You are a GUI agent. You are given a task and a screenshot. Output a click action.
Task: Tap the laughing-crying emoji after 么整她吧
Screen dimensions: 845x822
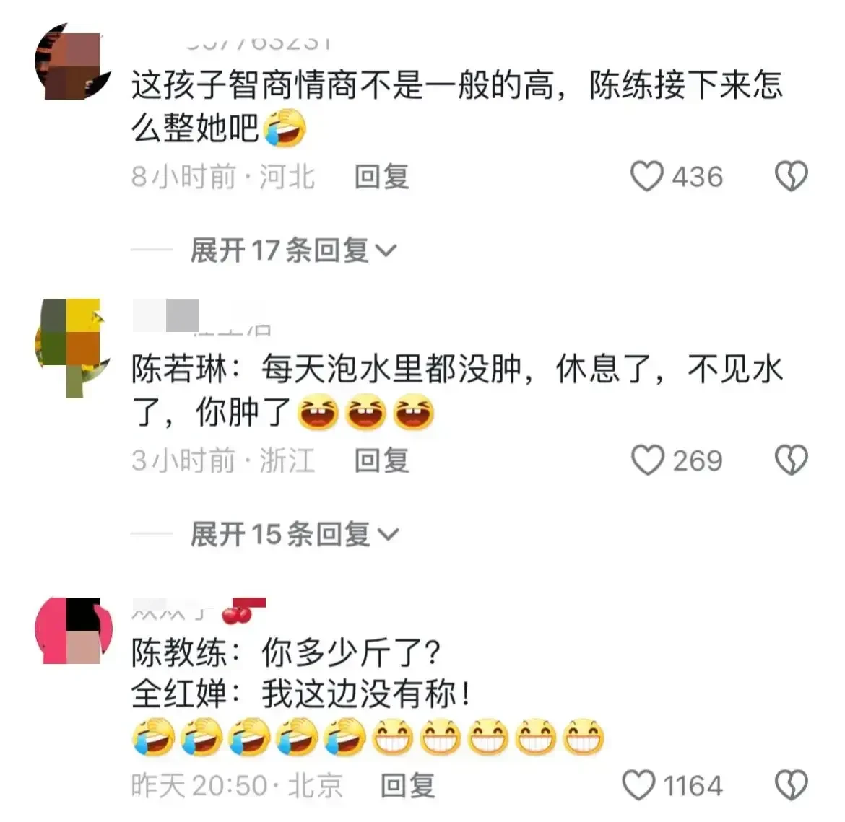(x=285, y=128)
